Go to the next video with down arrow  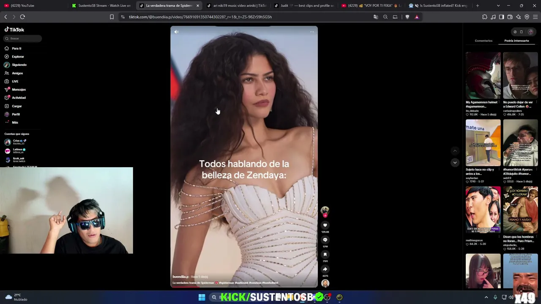click(455, 163)
